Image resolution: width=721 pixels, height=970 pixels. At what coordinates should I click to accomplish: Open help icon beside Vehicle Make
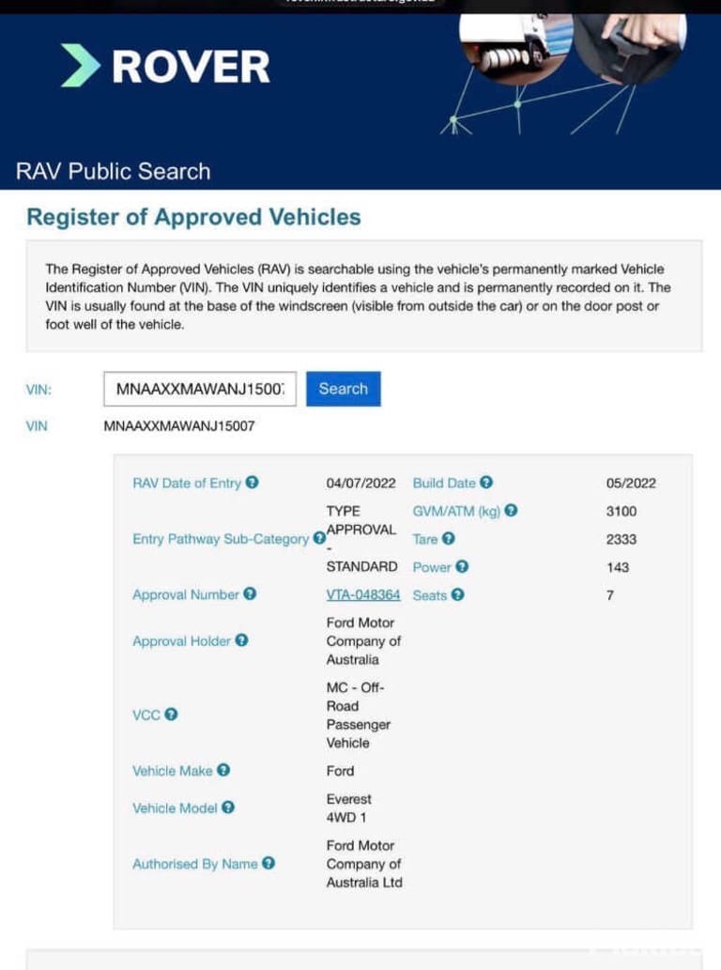point(223,770)
